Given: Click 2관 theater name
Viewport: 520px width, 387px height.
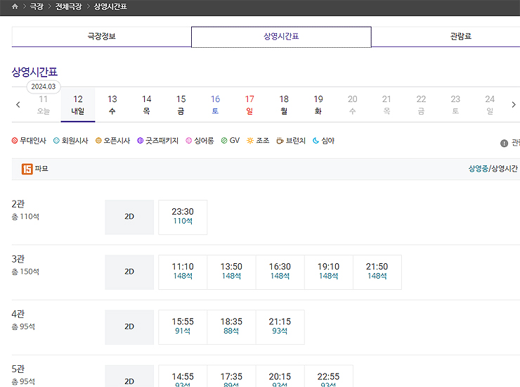Looking at the screenshot, I should tap(18, 203).
